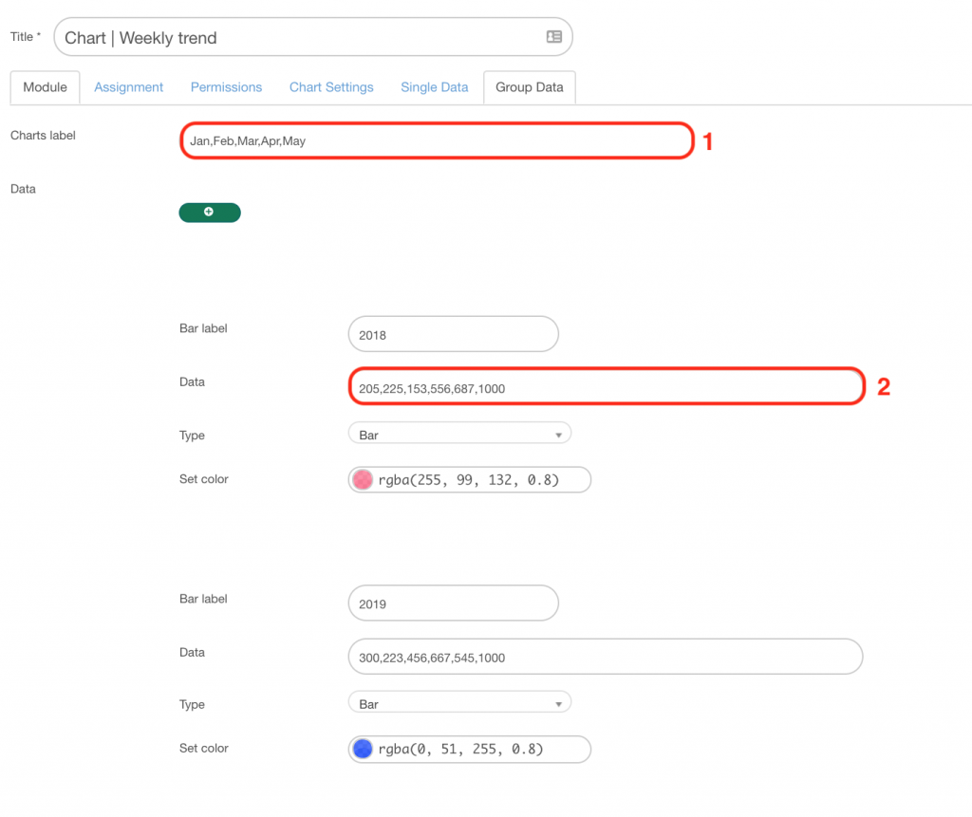Viewport: 972px width, 817px height.
Task: Click the Data field starting with 205,225
Action: (606, 387)
